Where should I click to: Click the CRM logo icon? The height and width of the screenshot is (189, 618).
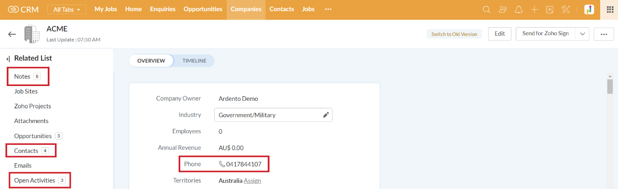13,9
